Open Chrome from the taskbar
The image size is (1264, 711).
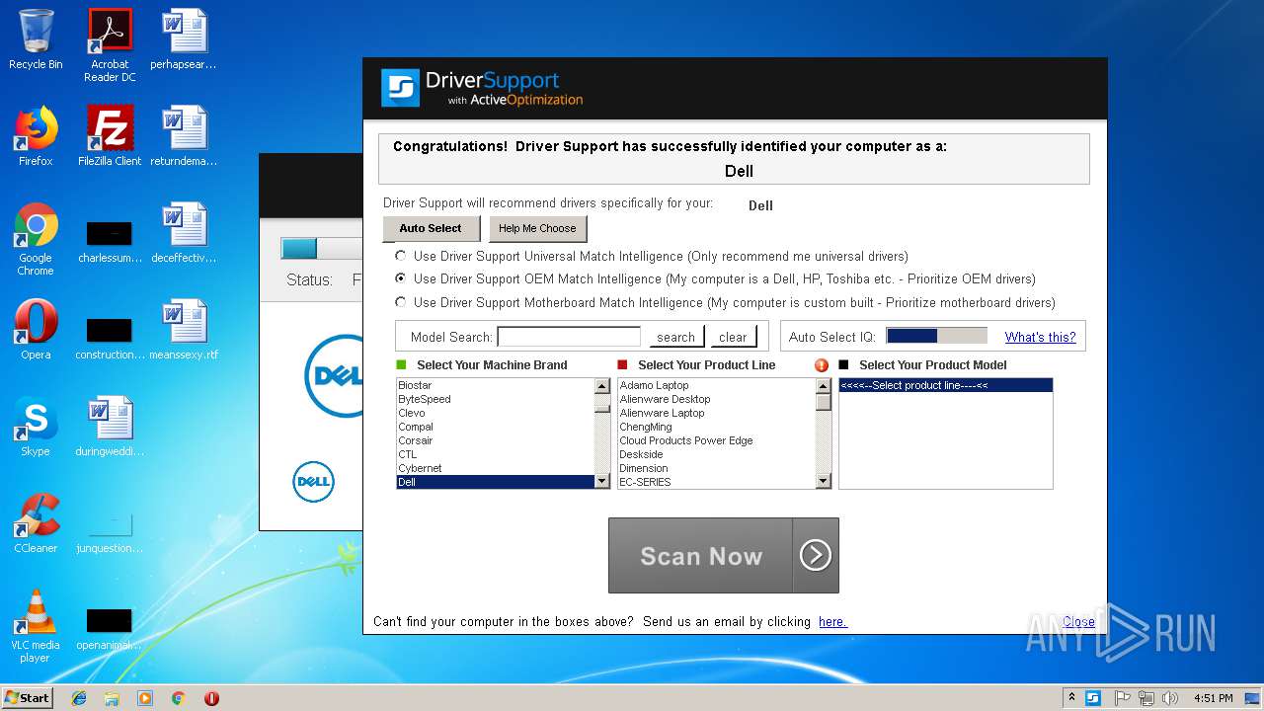[x=178, y=698]
